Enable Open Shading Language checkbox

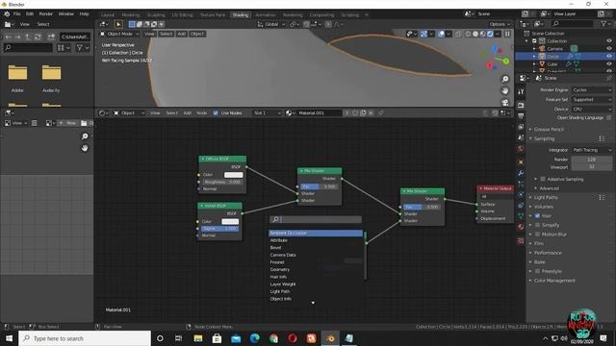coord(609,117)
